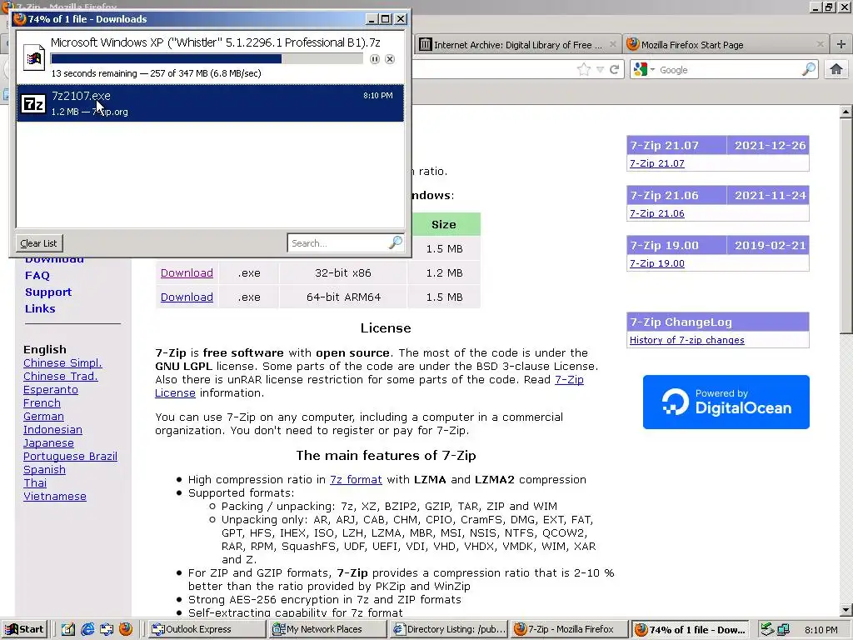Click the first quick launch icon beside Start
Screen dimensions: 853x640
click(x=68, y=629)
